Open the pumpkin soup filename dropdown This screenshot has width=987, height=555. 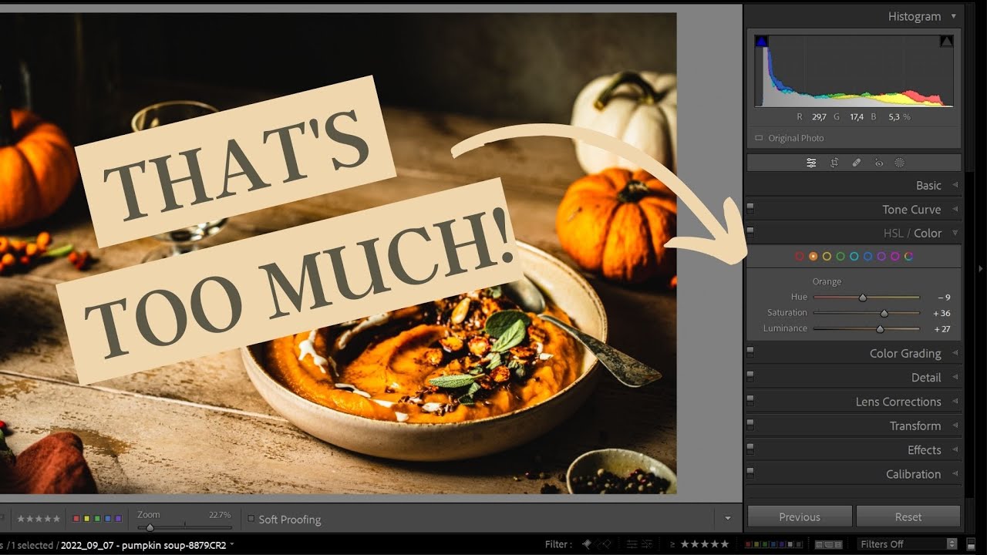click(x=232, y=544)
